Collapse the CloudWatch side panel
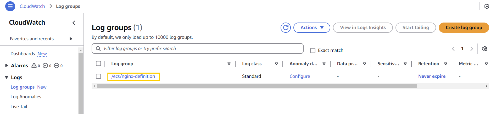The image size is (496, 114). (74, 23)
